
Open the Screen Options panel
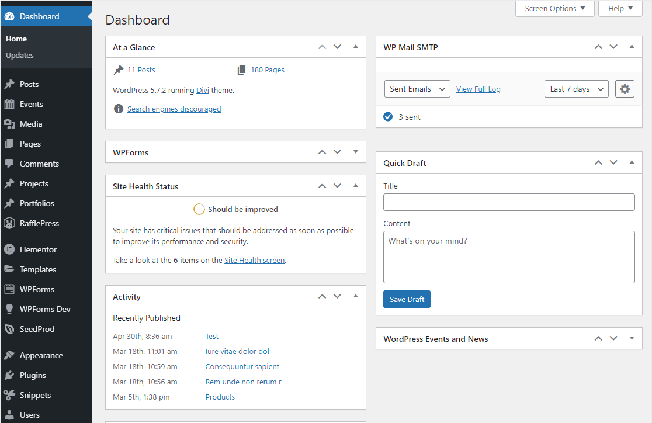tap(554, 8)
